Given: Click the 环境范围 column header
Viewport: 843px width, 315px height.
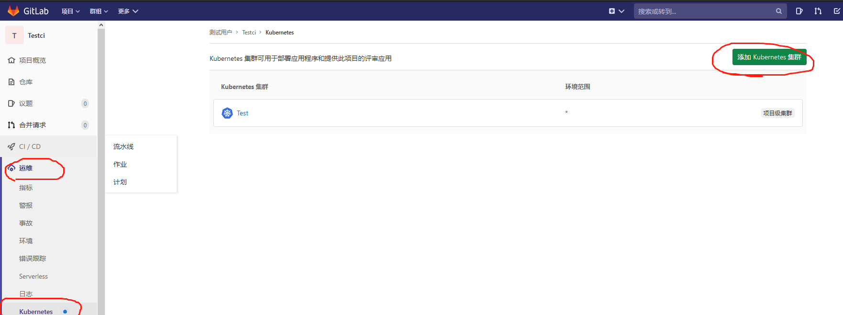Looking at the screenshot, I should [x=577, y=87].
